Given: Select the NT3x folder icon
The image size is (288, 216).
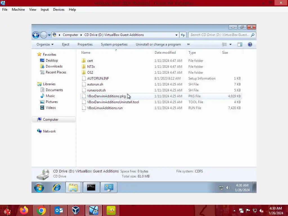Looking at the screenshot, I should (x=84, y=66).
